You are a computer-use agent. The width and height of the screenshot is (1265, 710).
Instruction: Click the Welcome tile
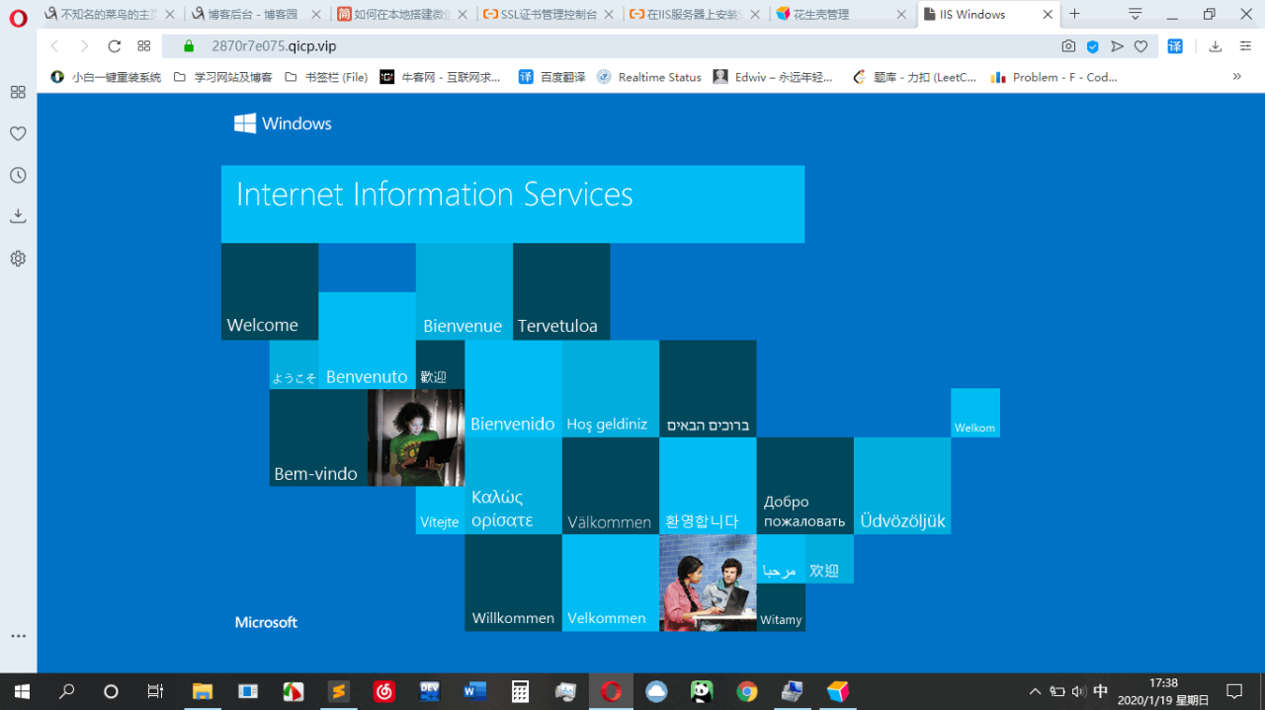point(270,291)
